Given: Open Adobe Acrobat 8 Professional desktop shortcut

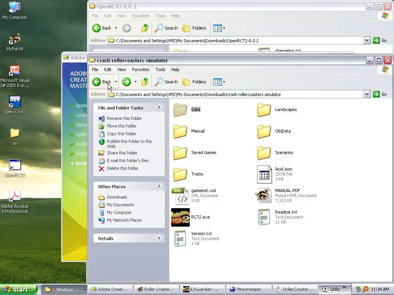Looking at the screenshot, I should point(15,201).
